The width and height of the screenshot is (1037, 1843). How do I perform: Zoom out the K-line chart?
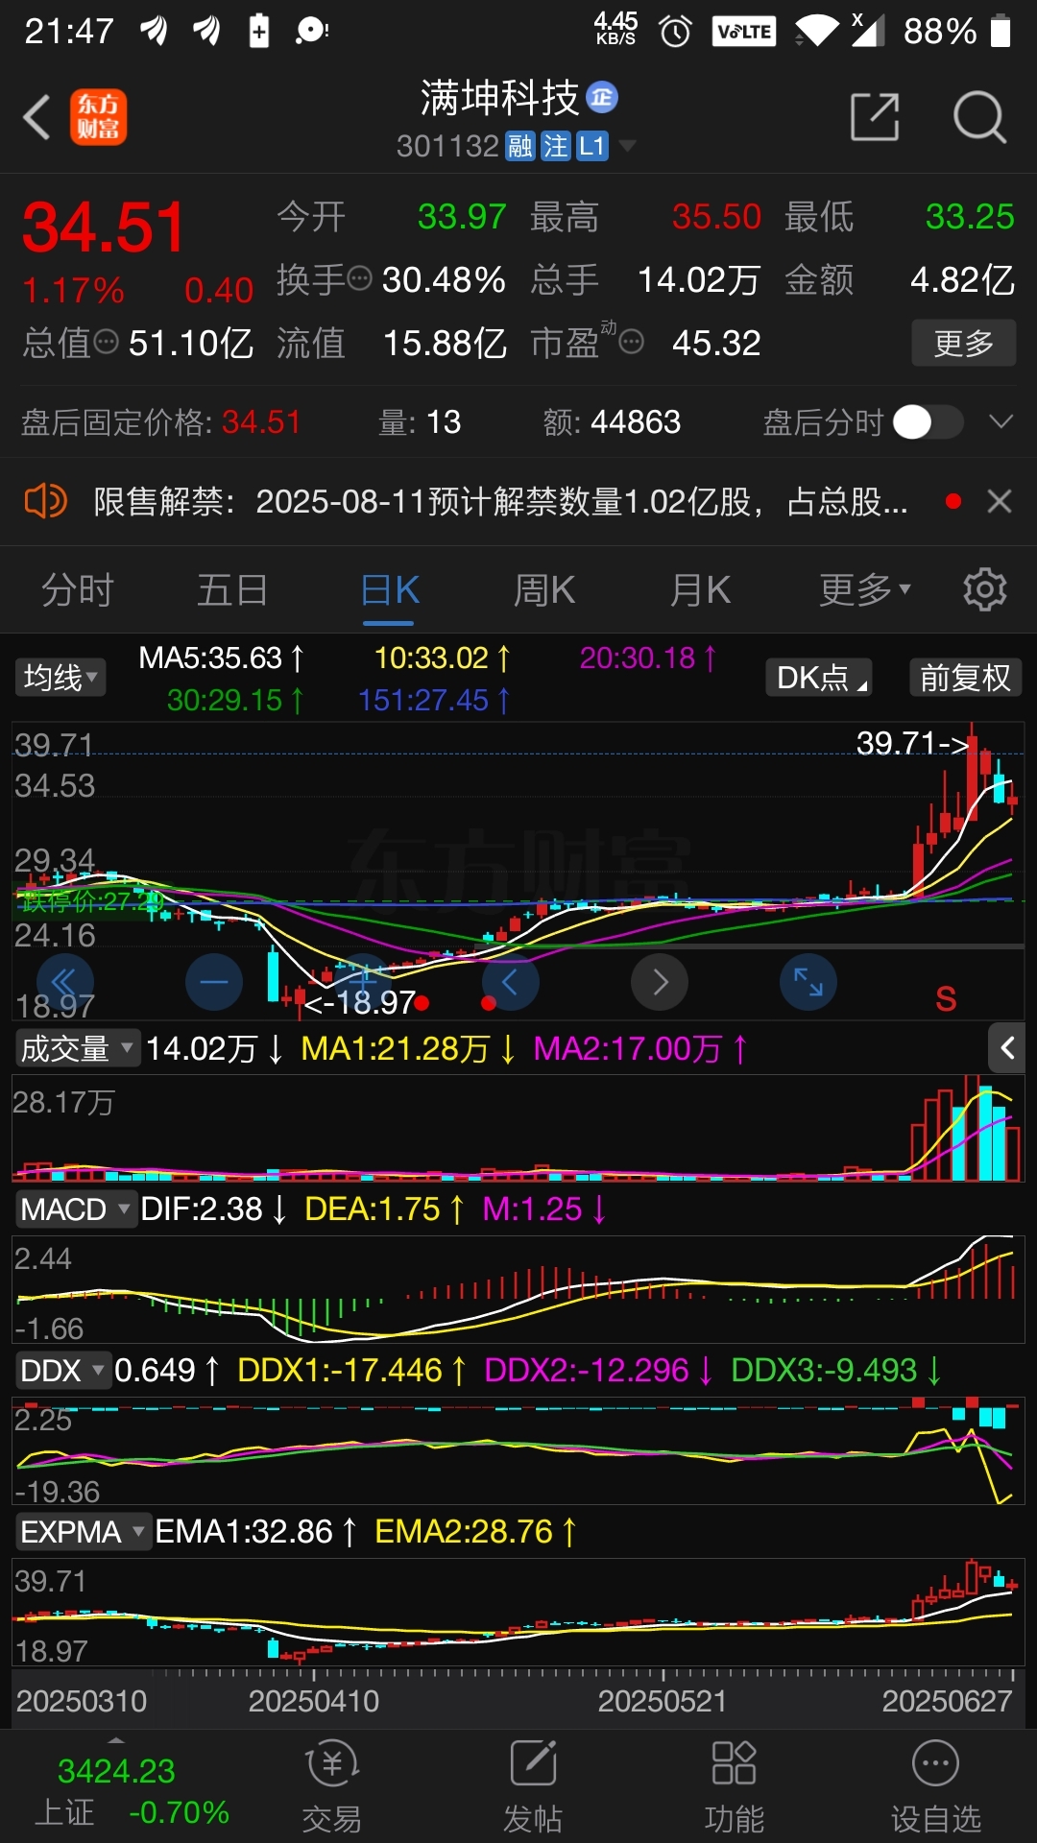click(213, 982)
